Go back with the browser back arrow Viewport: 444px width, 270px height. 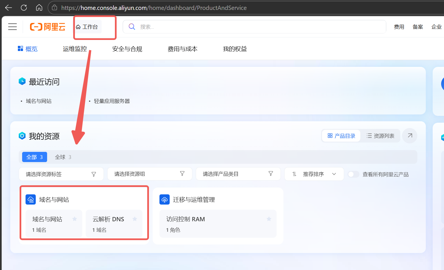click(x=9, y=8)
